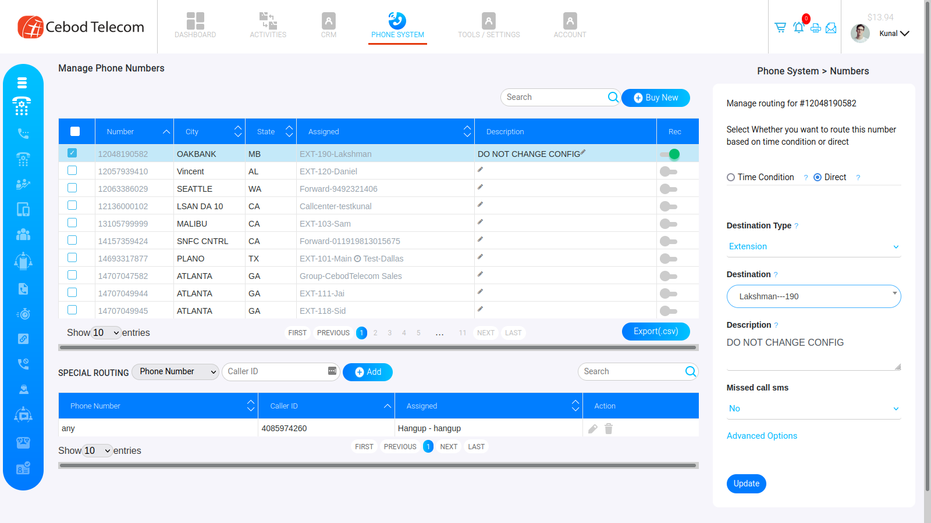Viewport: 931px width, 523px height.
Task: Open the users growth chart sidebar icon
Action: 23,184
